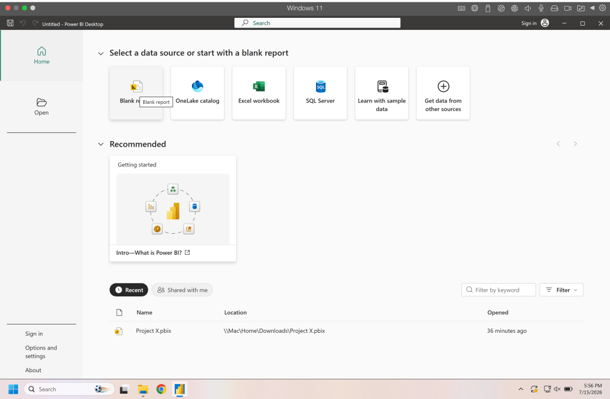Image resolution: width=610 pixels, height=399 pixels.
Task: Click the Project X.pbix file icon
Action: [x=119, y=331]
